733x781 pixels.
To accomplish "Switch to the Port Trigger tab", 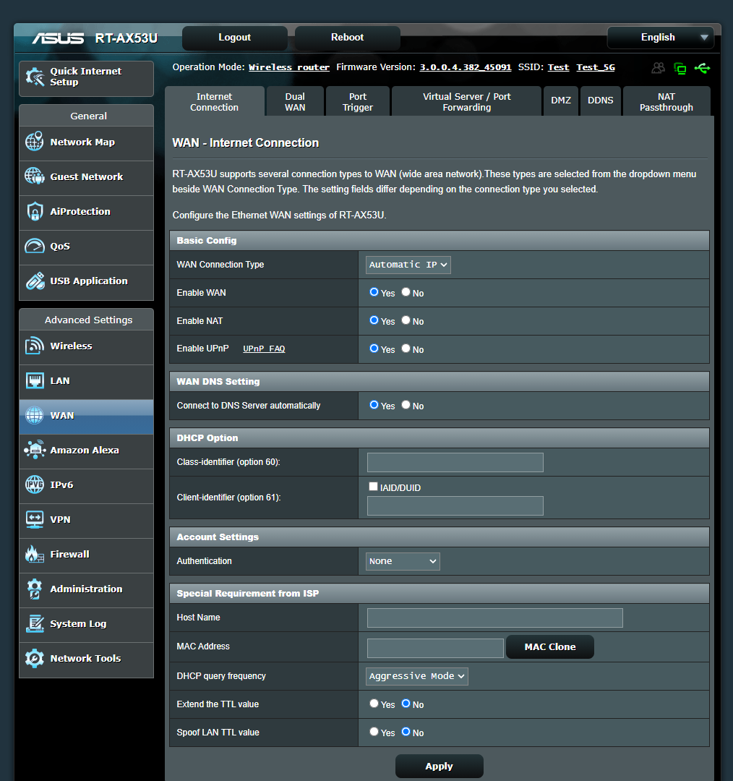I will click(358, 102).
